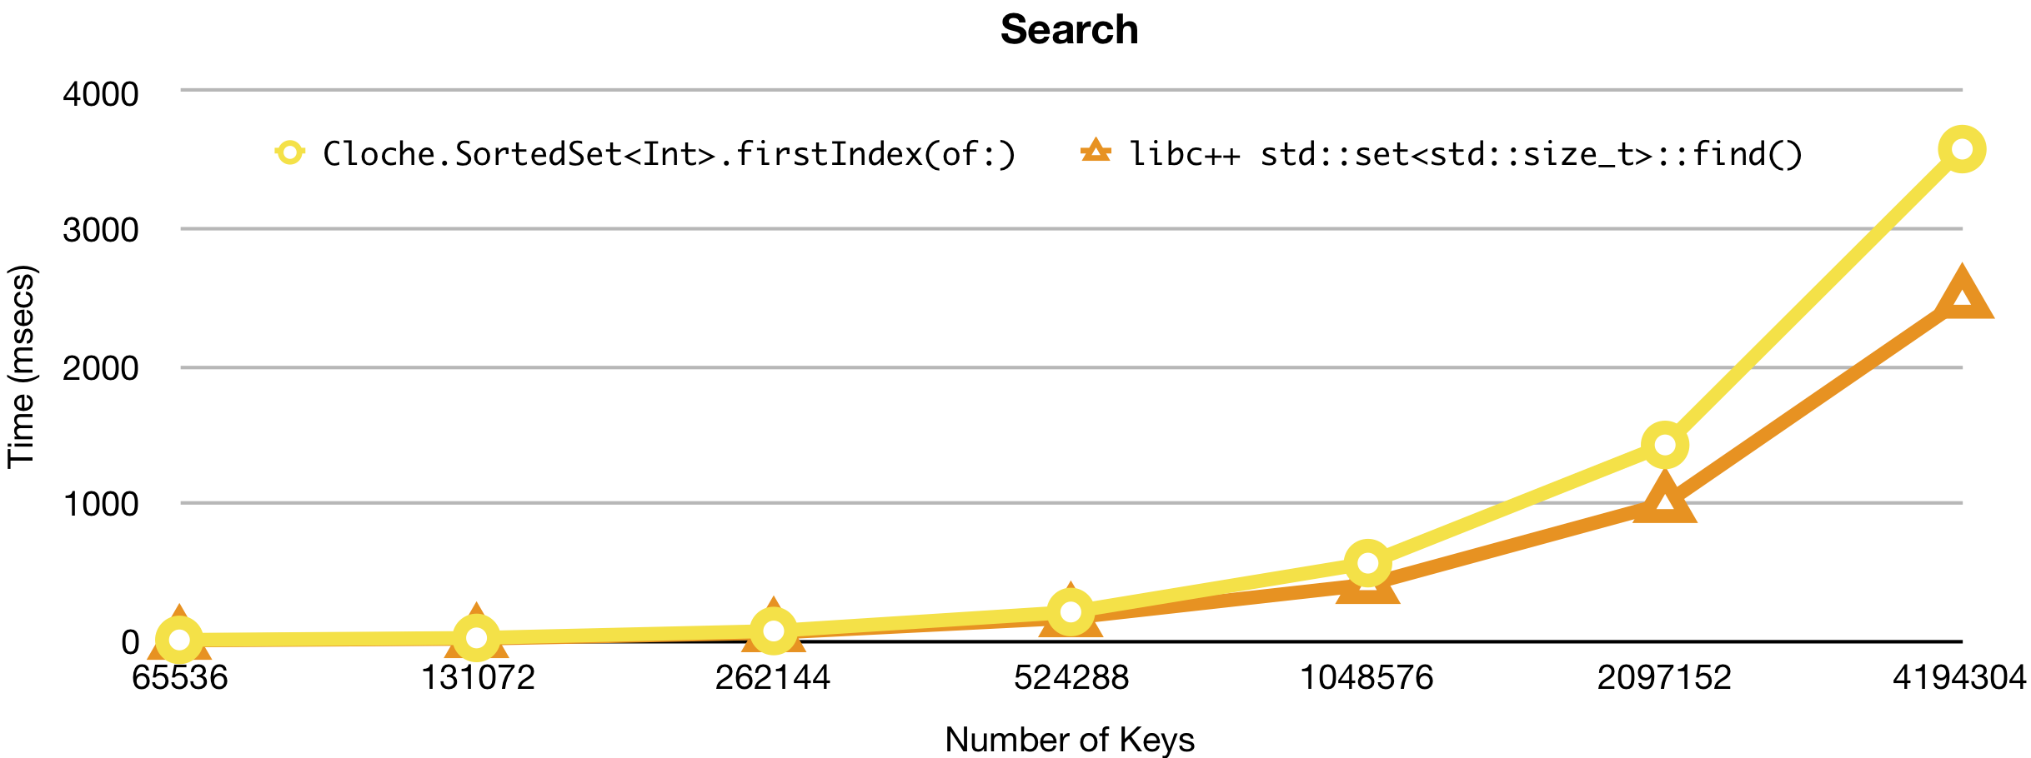Click the yellow circle legend marker for Cloche
Image resolution: width=2031 pixels, height=758 pixels.
289,152
